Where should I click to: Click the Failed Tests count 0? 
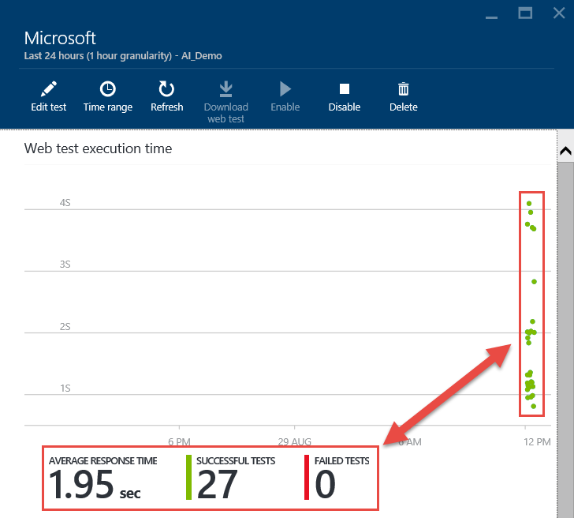pos(325,485)
